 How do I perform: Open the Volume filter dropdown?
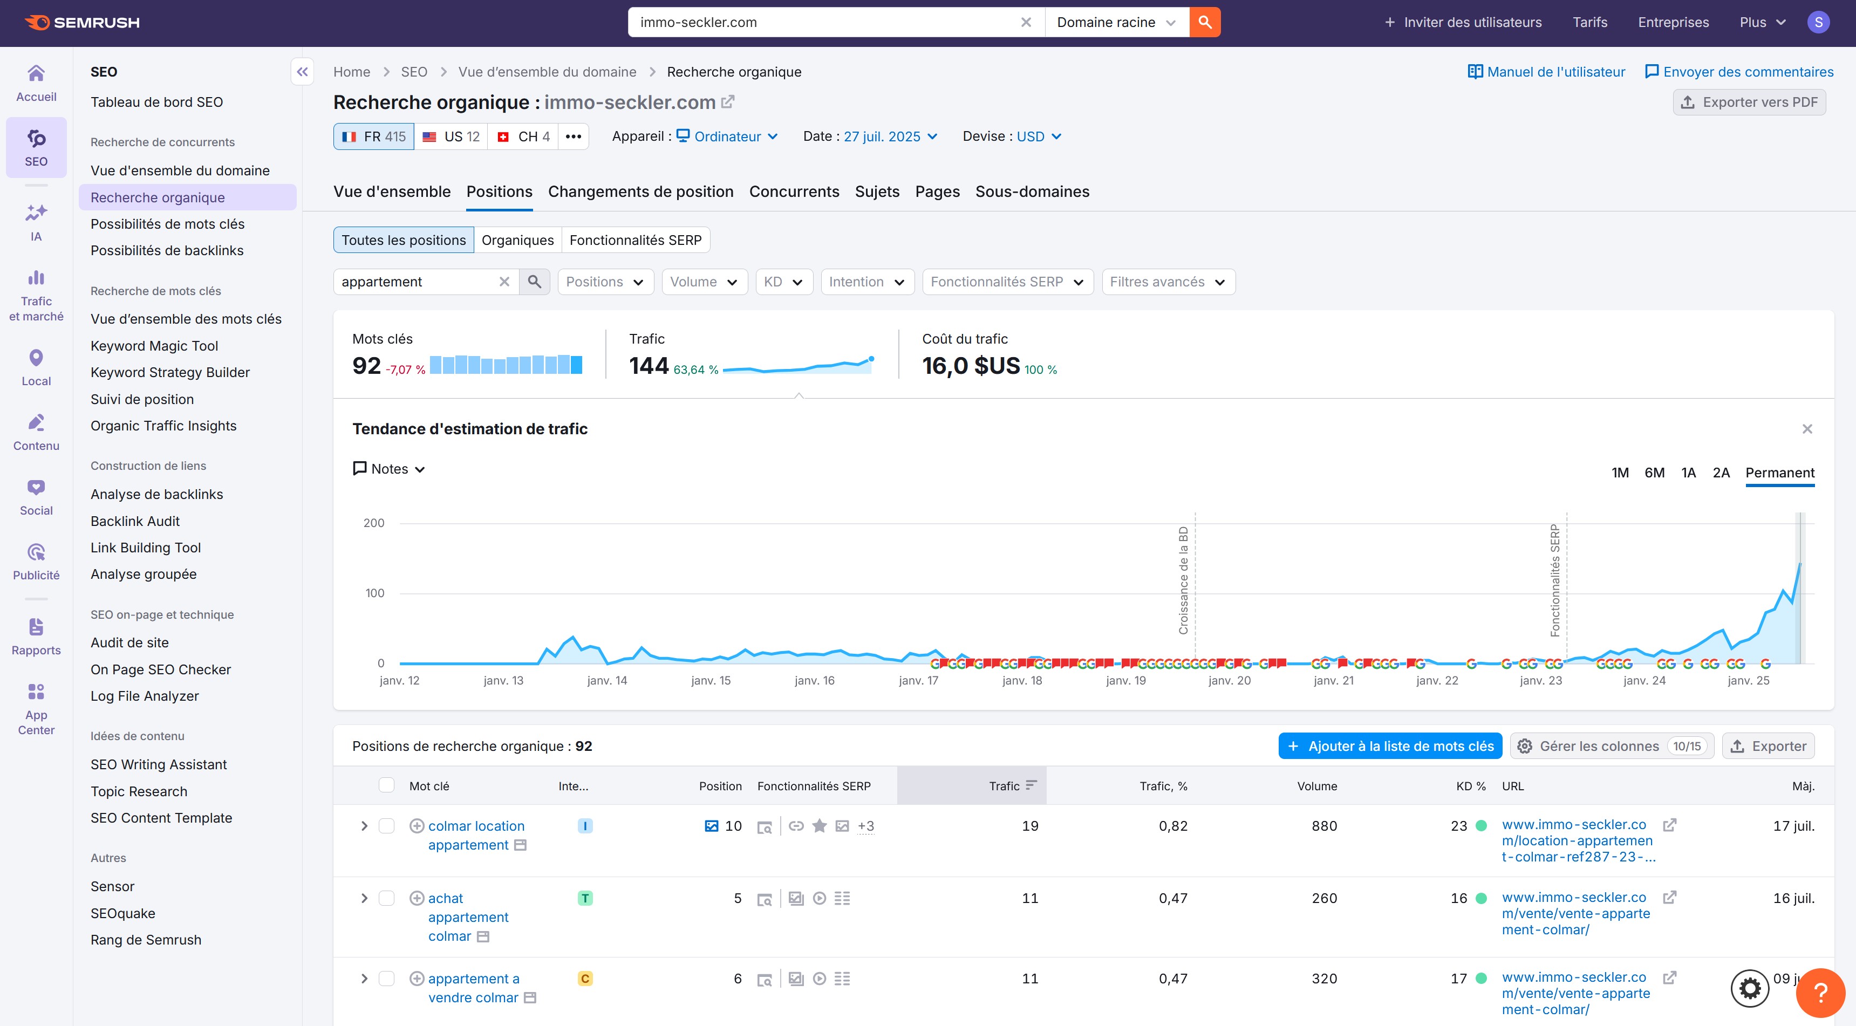pos(704,282)
